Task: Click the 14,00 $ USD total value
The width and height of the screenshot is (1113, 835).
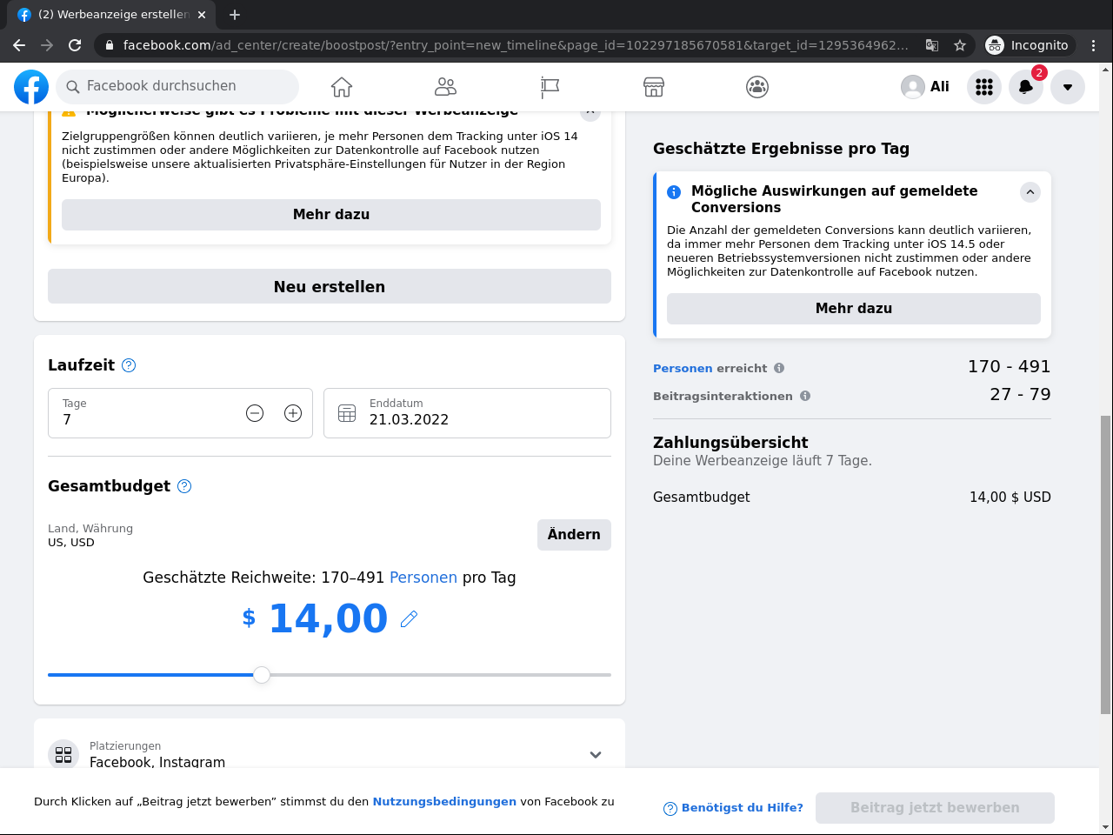Action: pos(1010,498)
